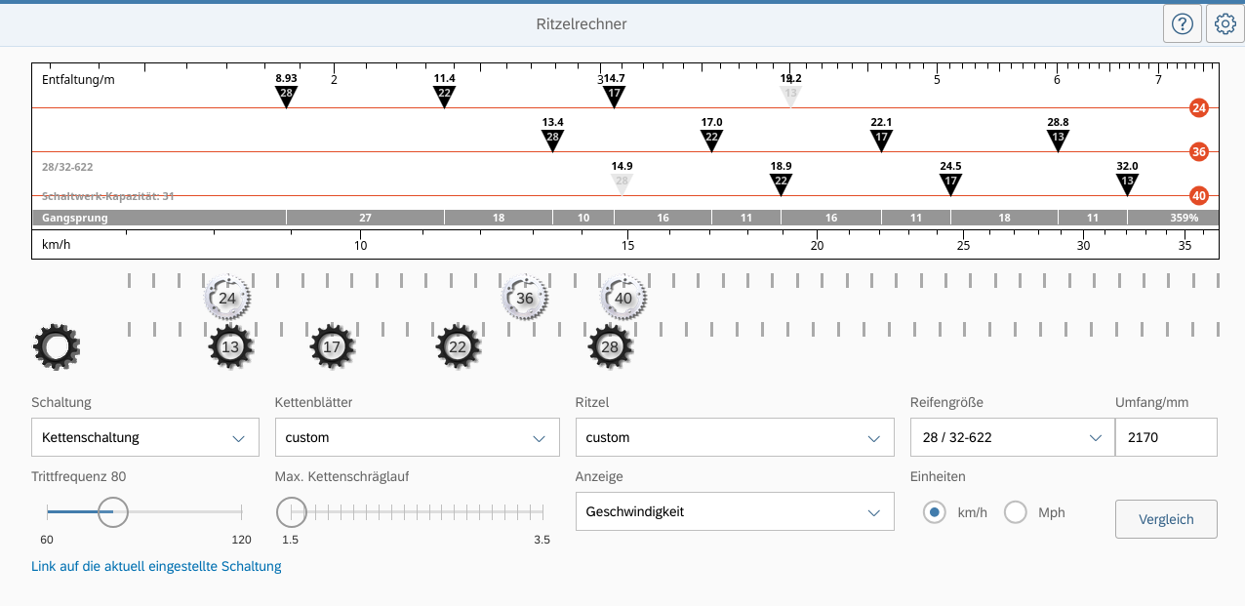Click the 22-tooth sprocket gear
1245x606 pixels.
point(458,346)
